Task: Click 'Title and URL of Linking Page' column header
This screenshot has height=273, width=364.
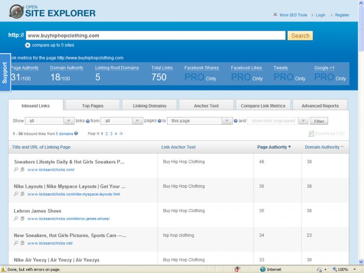Action: [41, 147]
